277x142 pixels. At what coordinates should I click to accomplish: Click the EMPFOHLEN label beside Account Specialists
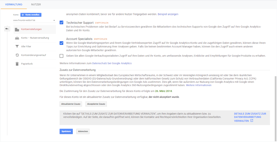point(101,39)
